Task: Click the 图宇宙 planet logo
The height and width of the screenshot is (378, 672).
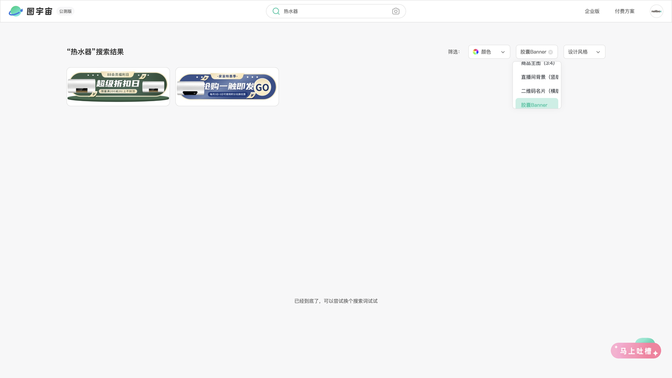Action: (16, 11)
